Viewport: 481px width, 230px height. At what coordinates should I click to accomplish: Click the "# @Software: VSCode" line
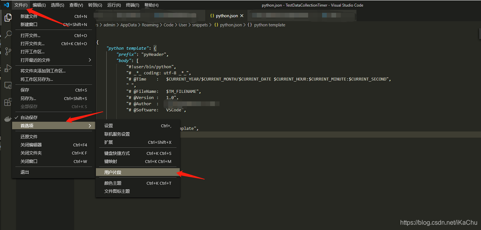click(x=156, y=110)
